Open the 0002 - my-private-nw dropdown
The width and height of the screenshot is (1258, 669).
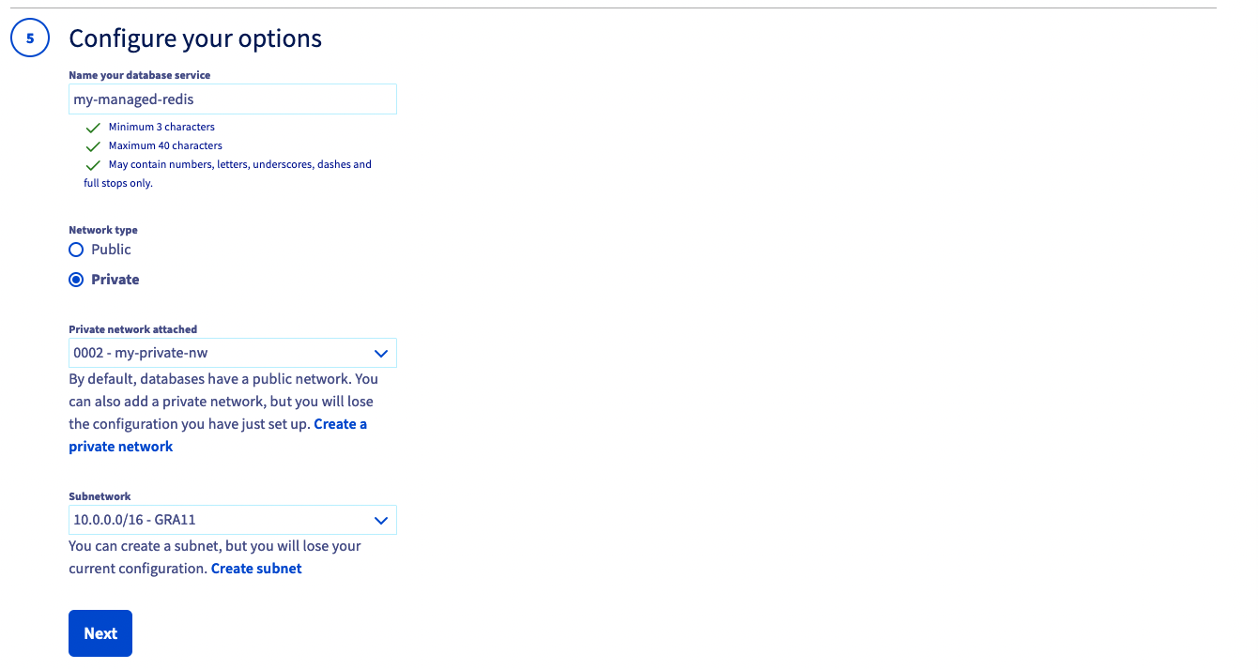(232, 352)
